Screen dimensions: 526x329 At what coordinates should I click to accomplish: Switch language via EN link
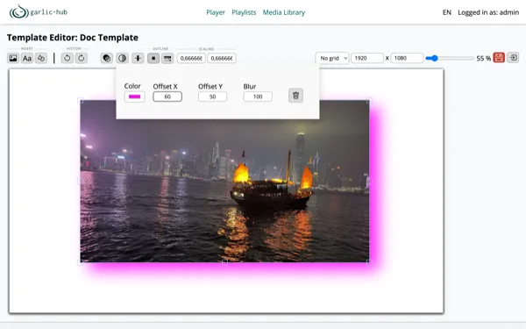point(447,12)
